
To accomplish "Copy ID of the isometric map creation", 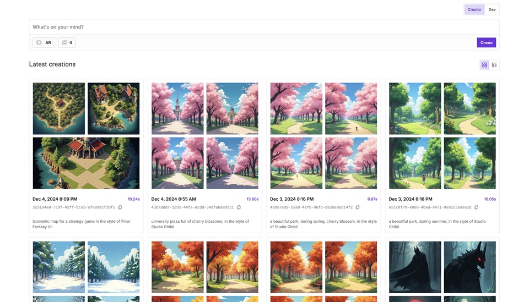I will [x=120, y=207].
